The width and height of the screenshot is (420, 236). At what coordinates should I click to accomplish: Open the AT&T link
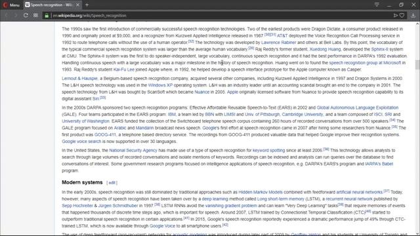(x=282, y=35)
